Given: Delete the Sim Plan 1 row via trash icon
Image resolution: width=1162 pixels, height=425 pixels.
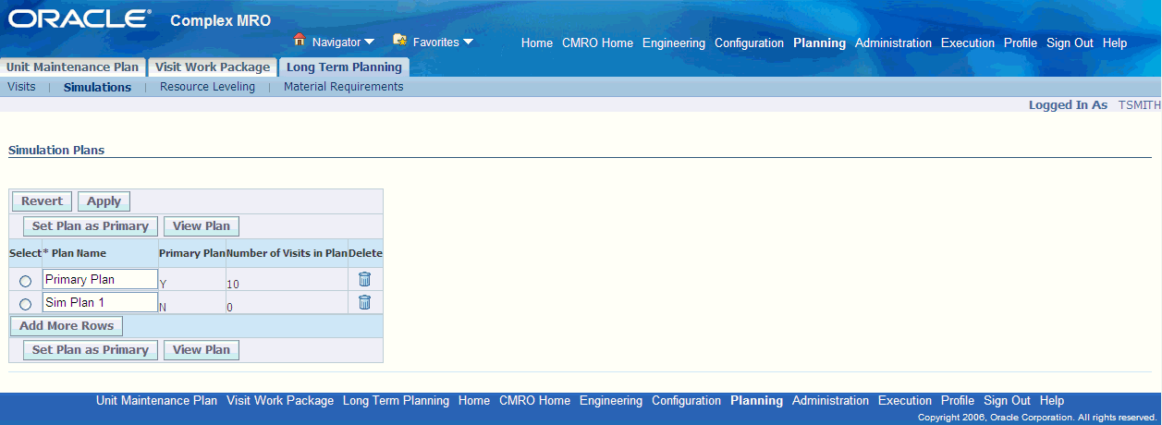Looking at the screenshot, I should coord(364,302).
